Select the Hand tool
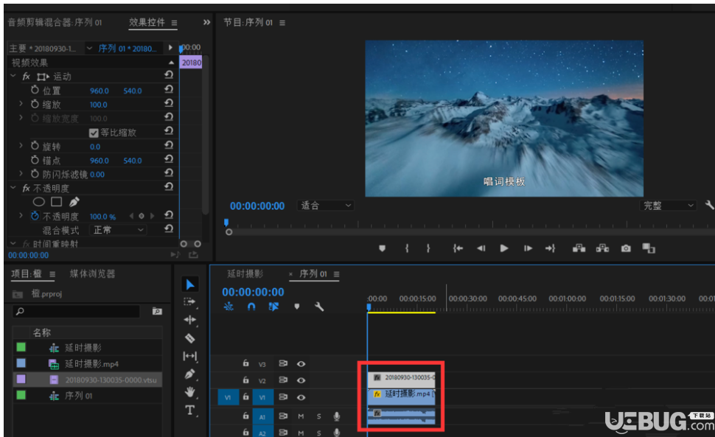The width and height of the screenshot is (715, 437). click(189, 392)
